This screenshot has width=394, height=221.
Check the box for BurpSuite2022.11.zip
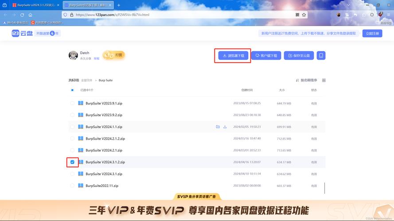[x=72, y=186]
